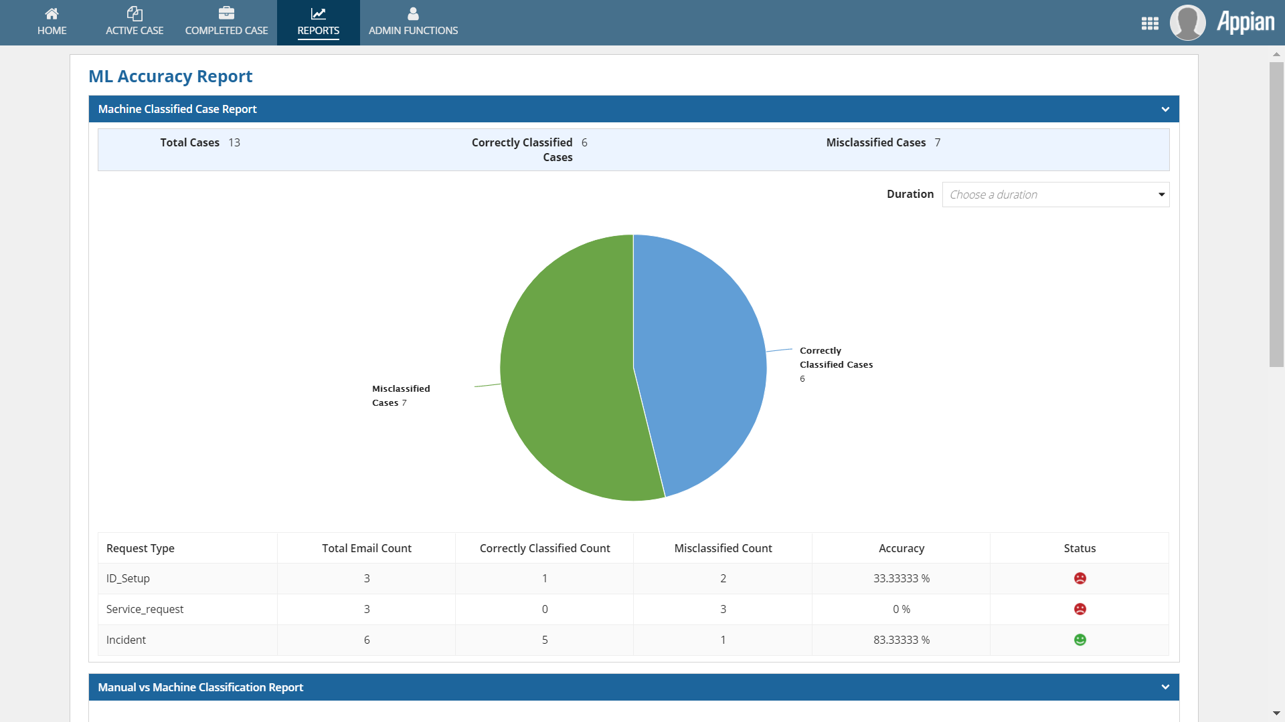This screenshot has width=1285, height=722.
Task: Open the Duration dropdown
Action: pos(1055,195)
